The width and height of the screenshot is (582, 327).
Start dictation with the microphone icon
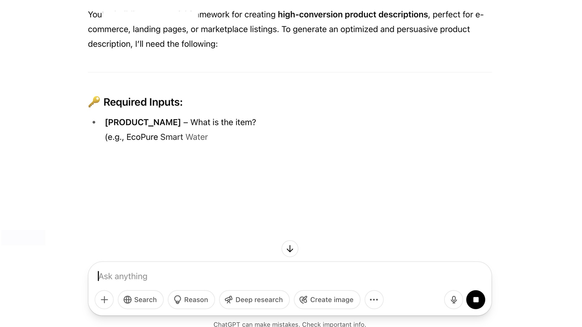coord(453,300)
